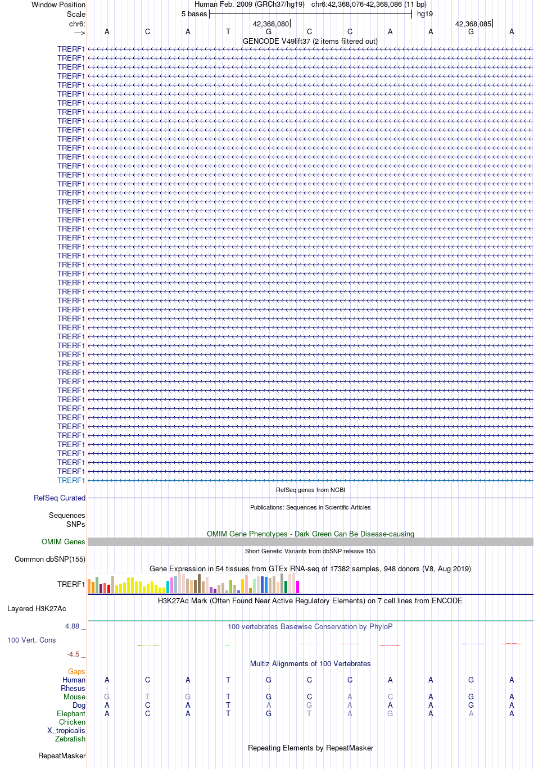Open the H3K27Ac Mark ENCODE track title
Viewport: 534px width, 769px height.
pyautogui.click(x=310, y=600)
